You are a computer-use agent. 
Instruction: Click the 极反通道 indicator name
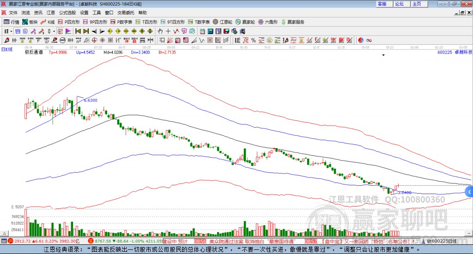coord(34,53)
